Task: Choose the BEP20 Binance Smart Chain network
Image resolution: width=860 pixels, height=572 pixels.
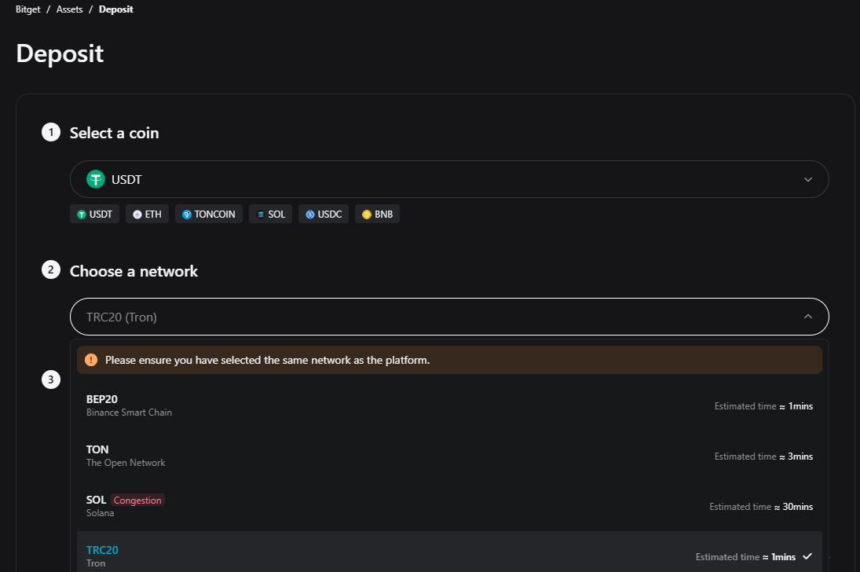Action: pos(449,405)
